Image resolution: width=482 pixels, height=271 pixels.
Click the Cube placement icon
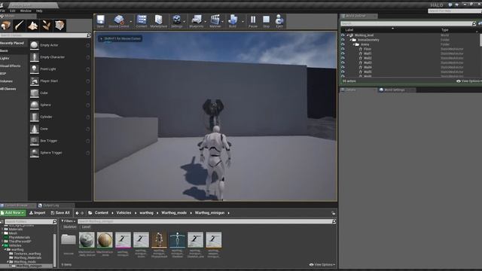click(35, 93)
